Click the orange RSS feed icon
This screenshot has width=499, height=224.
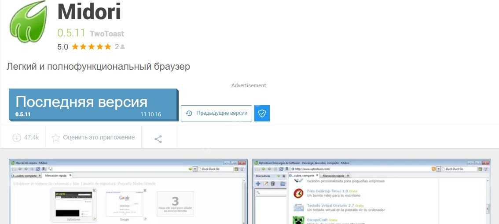(x=433, y=169)
